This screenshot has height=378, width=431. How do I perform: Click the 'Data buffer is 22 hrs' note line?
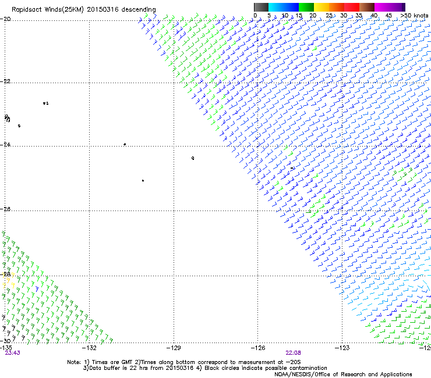coord(205,368)
